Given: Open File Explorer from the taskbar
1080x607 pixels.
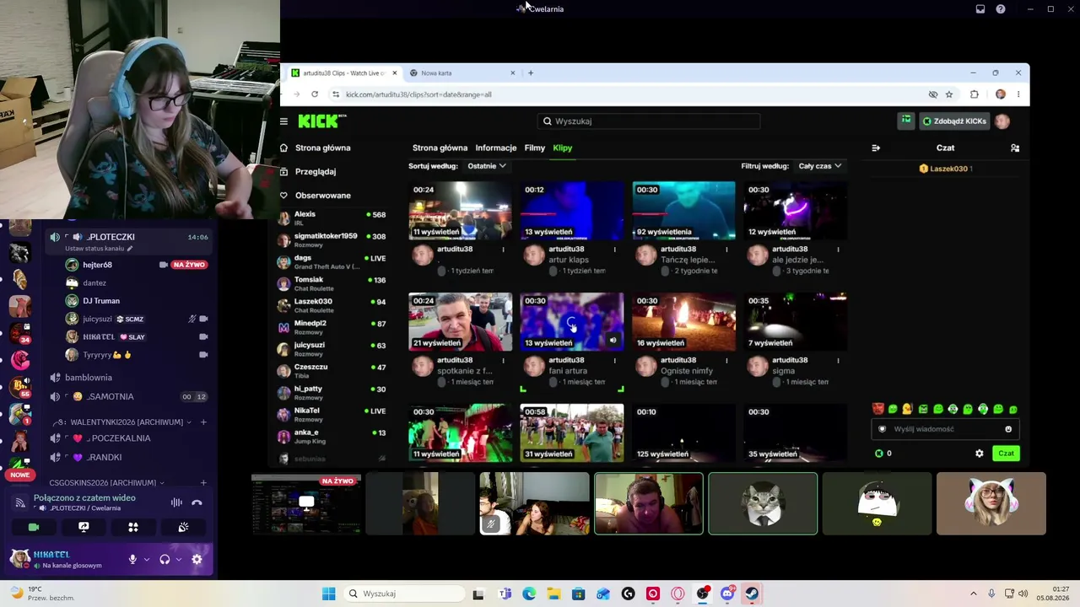Looking at the screenshot, I should [553, 594].
